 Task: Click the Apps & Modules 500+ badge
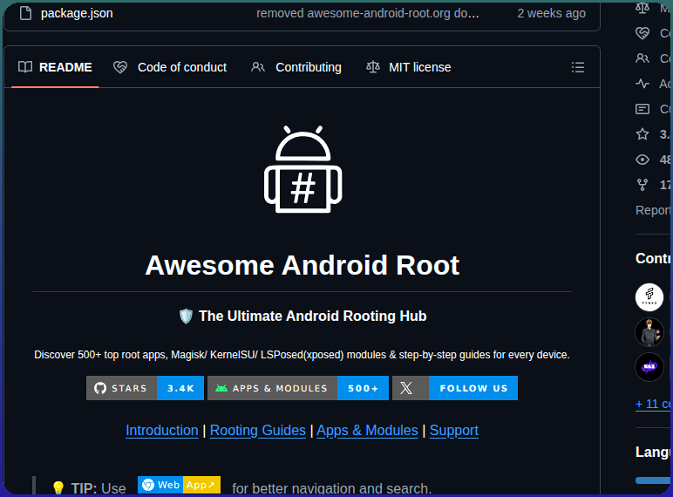click(x=298, y=388)
